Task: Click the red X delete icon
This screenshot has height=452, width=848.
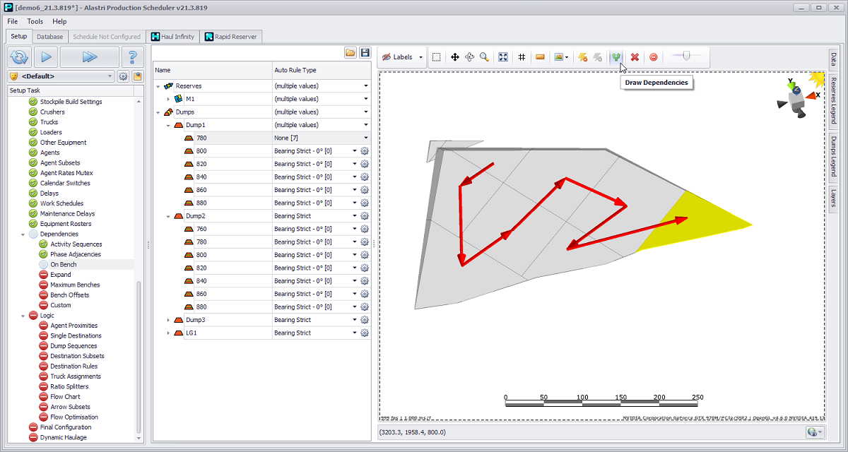Action: point(635,57)
